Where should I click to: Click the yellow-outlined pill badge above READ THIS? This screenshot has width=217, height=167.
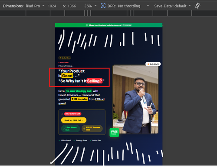[x=65, y=58]
